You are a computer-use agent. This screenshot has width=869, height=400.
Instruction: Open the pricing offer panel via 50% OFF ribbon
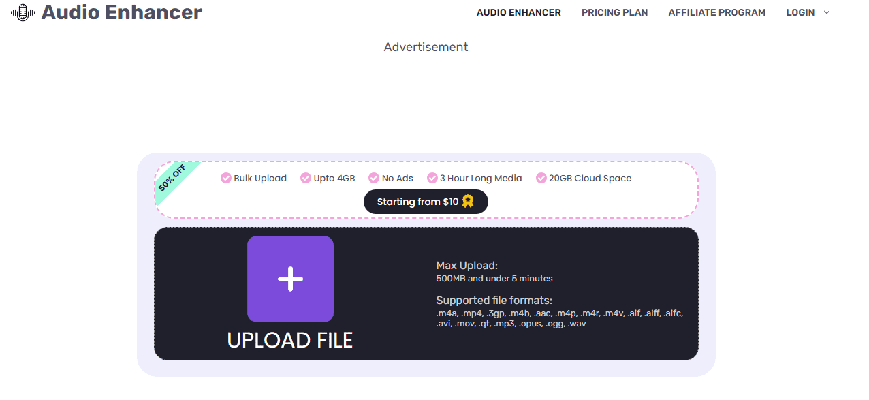(170, 179)
